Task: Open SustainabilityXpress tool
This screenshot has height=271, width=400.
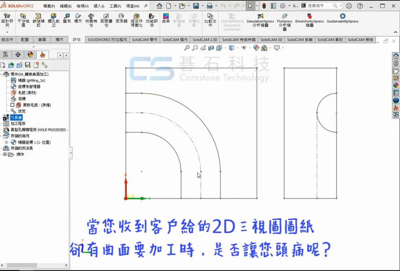Action: [342, 18]
